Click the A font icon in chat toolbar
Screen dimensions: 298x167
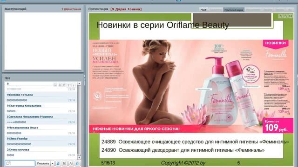pos(71,163)
